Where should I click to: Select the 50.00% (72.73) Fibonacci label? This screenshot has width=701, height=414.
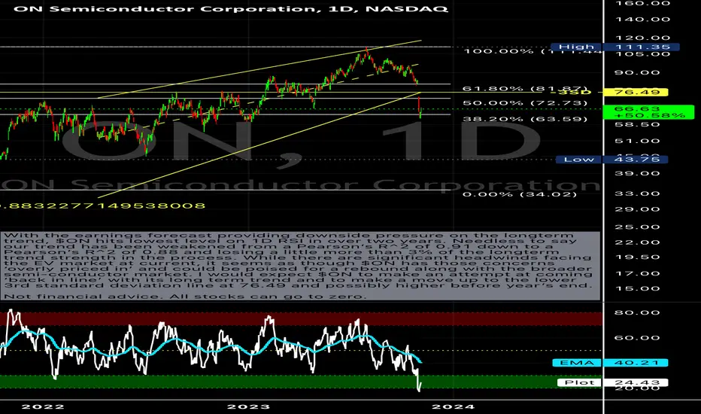click(x=525, y=103)
